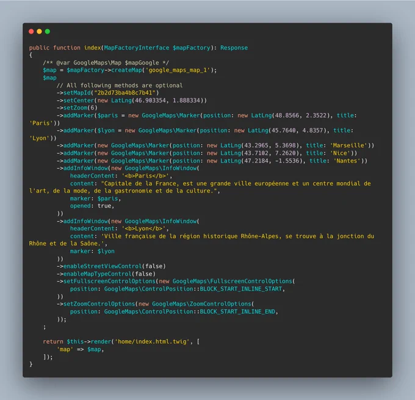Click the green maximize dot
This screenshot has width=415, height=400.
[48, 32]
